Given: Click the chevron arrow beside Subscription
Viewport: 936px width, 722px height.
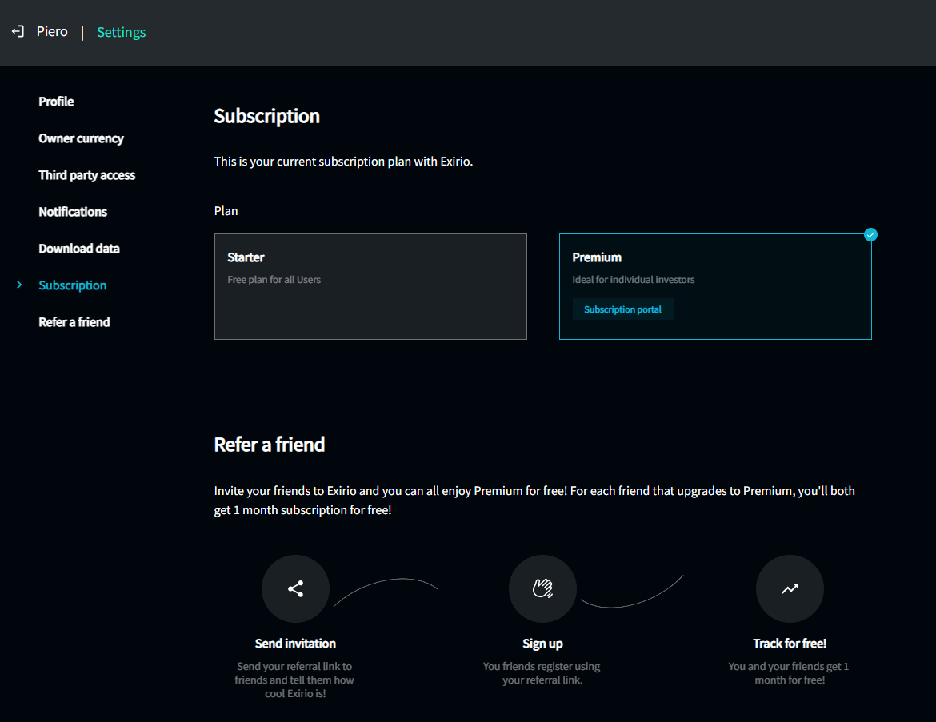Looking at the screenshot, I should point(19,285).
